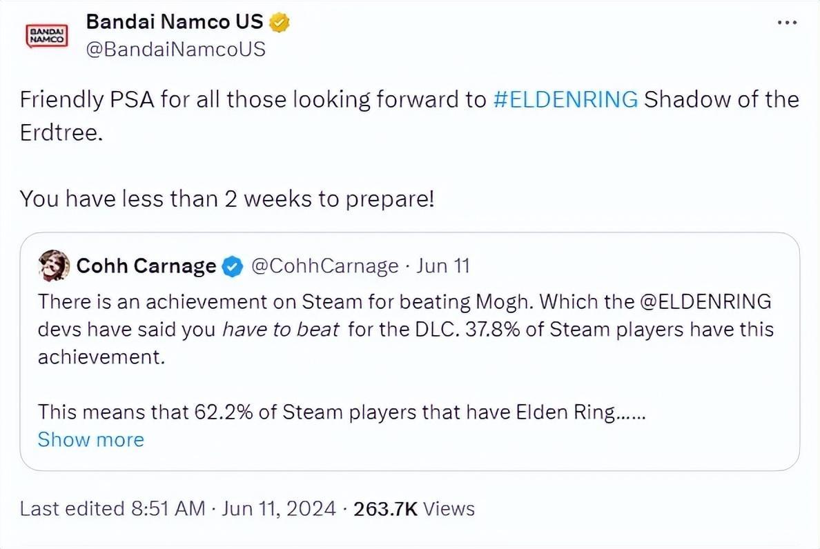Click the @ELDENRING mention in quoted tweet

click(711, 302)
